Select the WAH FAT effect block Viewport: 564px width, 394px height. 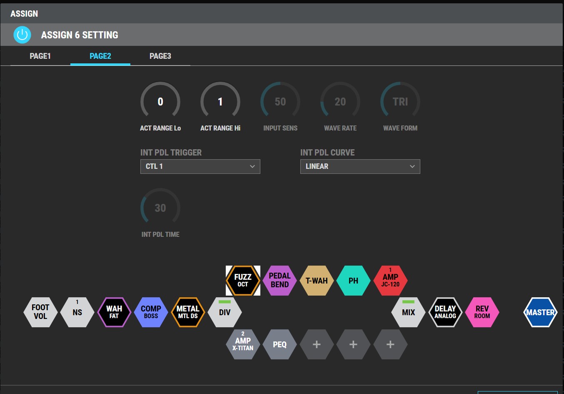coord(114,312)
